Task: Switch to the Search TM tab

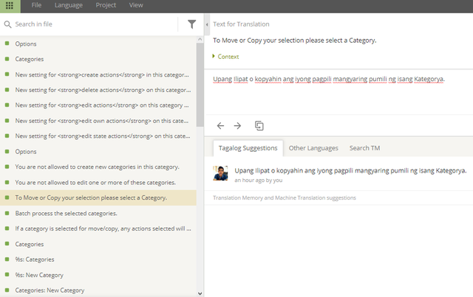Action: coord(364,148)
